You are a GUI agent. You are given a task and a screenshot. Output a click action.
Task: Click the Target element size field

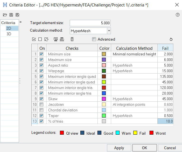[90, 23]
